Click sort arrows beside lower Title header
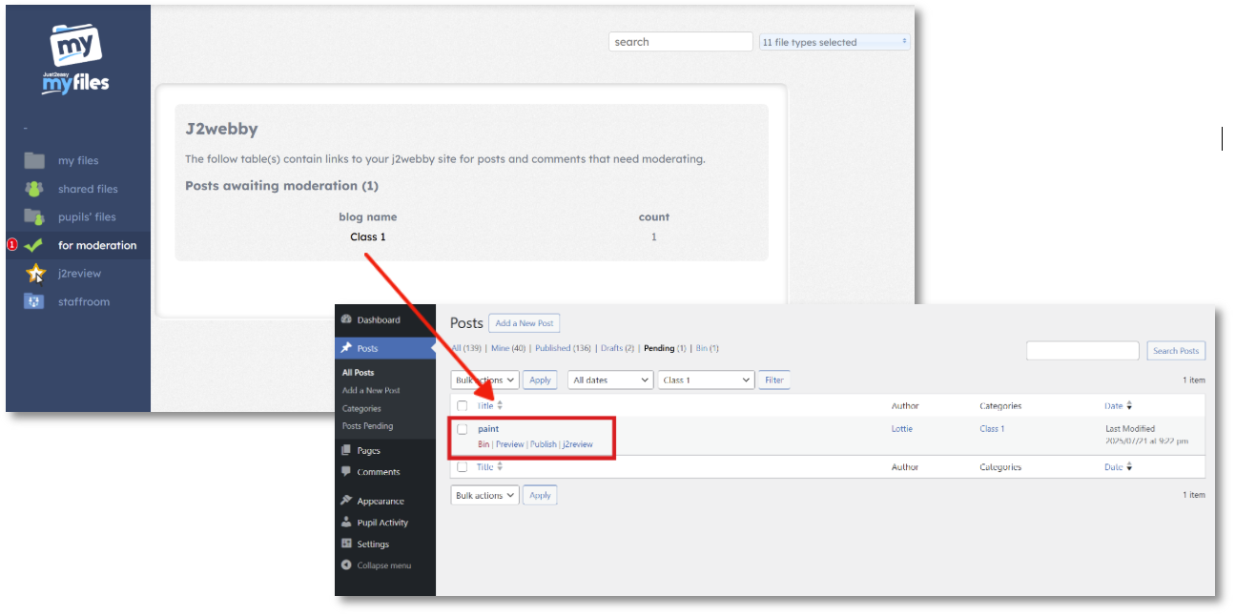This screenshot has height=616, width=1236. pyautogui.click(x=500, y=467)
